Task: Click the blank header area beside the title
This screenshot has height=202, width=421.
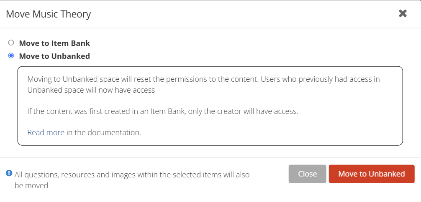Action: [x=241, y=14]
